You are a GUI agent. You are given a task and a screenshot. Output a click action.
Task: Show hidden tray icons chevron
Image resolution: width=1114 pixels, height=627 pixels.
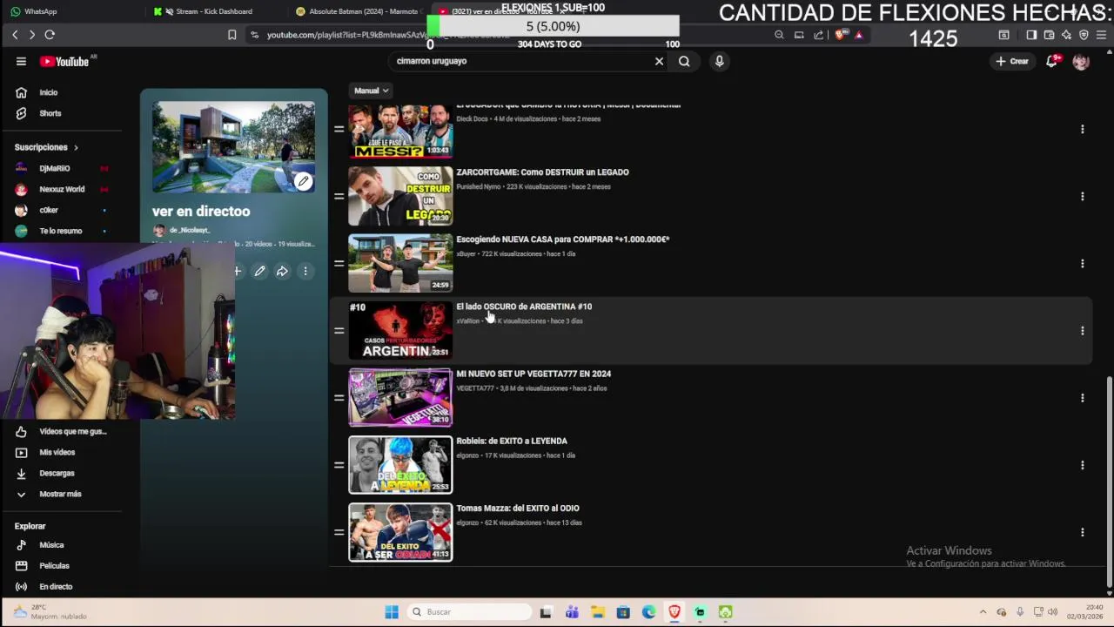(983, 612)
